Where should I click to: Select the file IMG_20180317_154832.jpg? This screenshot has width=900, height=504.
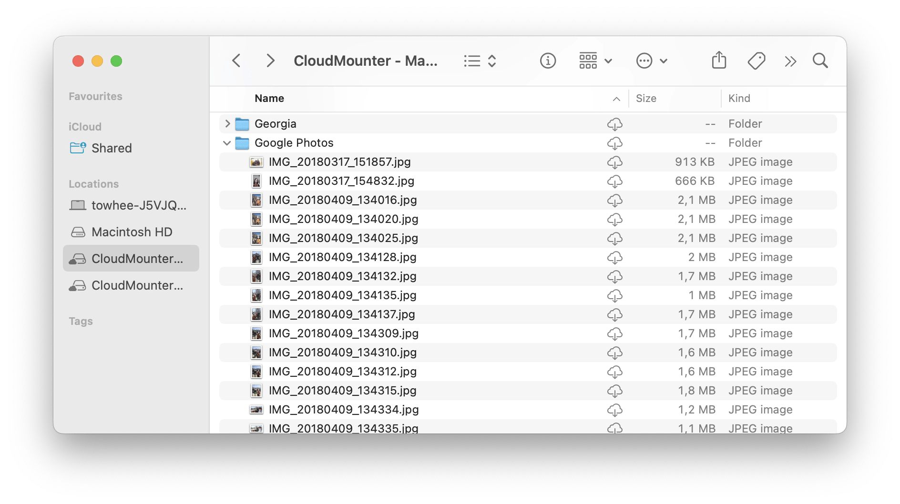(528, 181)
